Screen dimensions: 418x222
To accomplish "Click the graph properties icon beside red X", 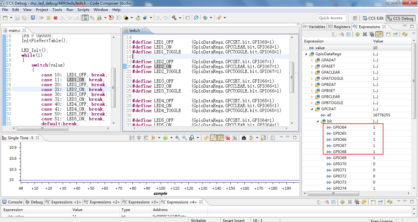I will pyautogui.click(x=235, y=138).
